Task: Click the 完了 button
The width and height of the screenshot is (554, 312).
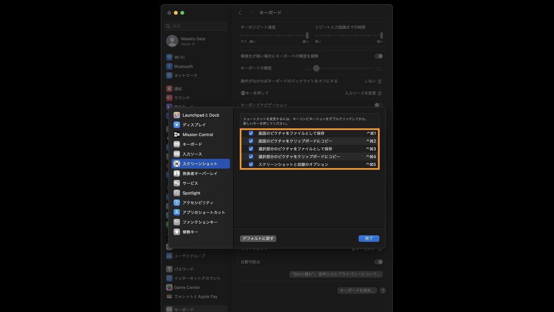Action: coord(368,238)
